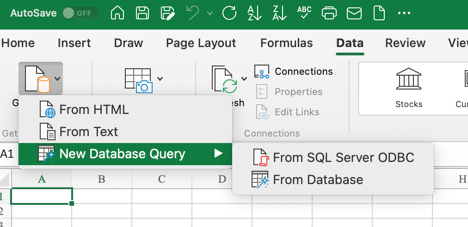468x227 pixels.
Task: Select column C header
Action: (x=162, y=179)
